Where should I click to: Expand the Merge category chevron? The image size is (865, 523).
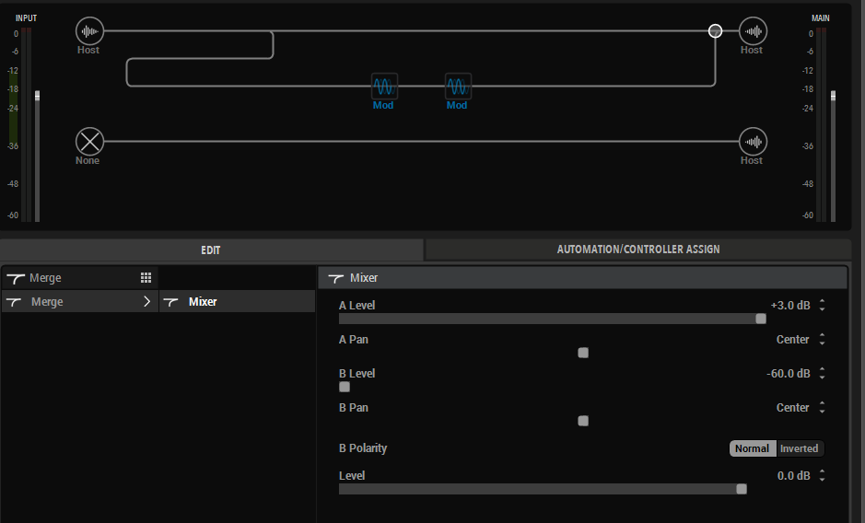146,301
